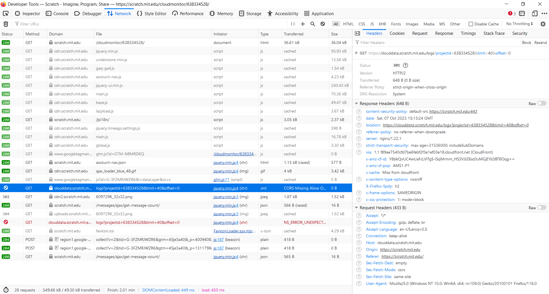Collapse the request details side panel
The width and height of the screenshot is (549, 294).
tap(357, 33)
